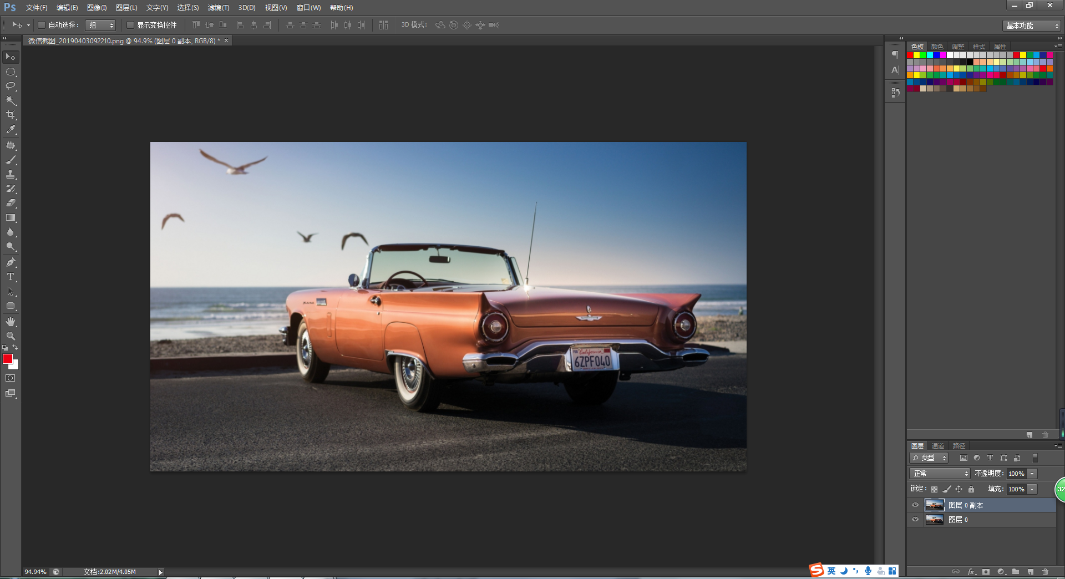Viewport: 1065px width, 579px height.
Task: Select the Healing Brush tool
Action: click(x=11, y=145)
